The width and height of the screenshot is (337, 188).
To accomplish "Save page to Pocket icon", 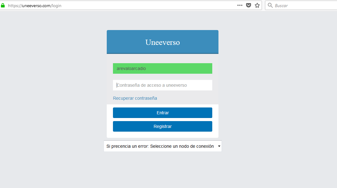I will (249, 5).
